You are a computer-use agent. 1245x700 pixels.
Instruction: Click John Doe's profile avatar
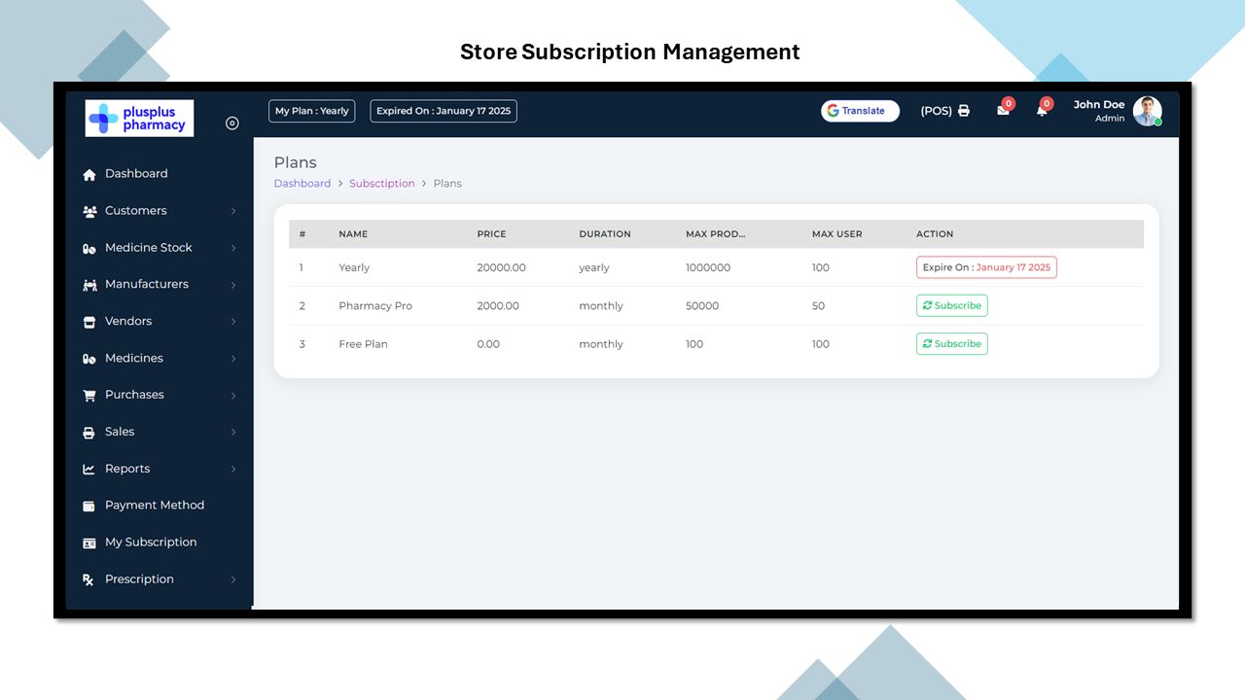coord(1147,111)
